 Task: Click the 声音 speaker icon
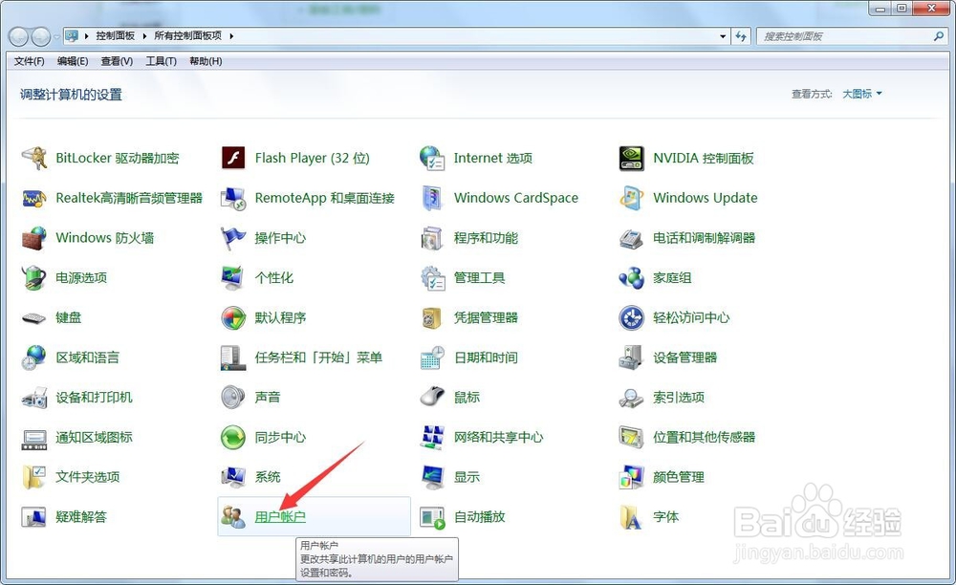click(233, 398)
